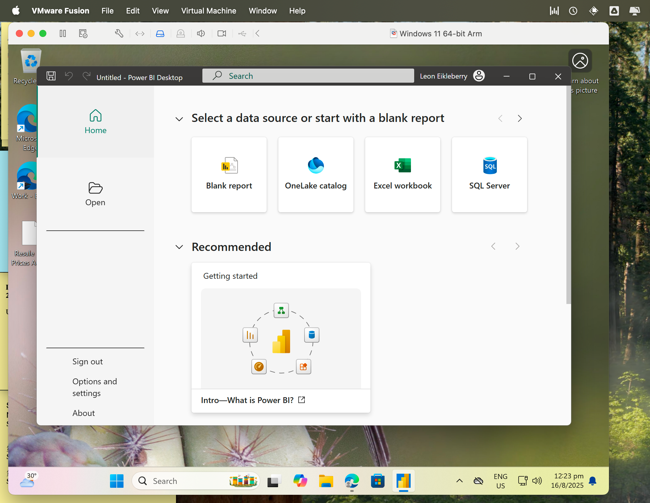The height and width of the screenshot is (503, 650).
Task: Show next data sources with right arrow
Action: click(520, 118)
